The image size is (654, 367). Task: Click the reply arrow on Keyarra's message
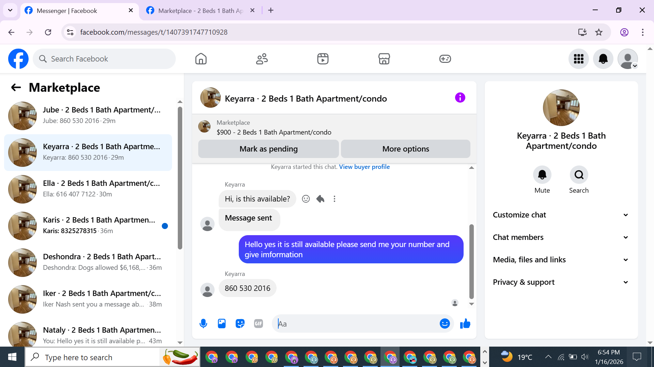tap(320, 199)
